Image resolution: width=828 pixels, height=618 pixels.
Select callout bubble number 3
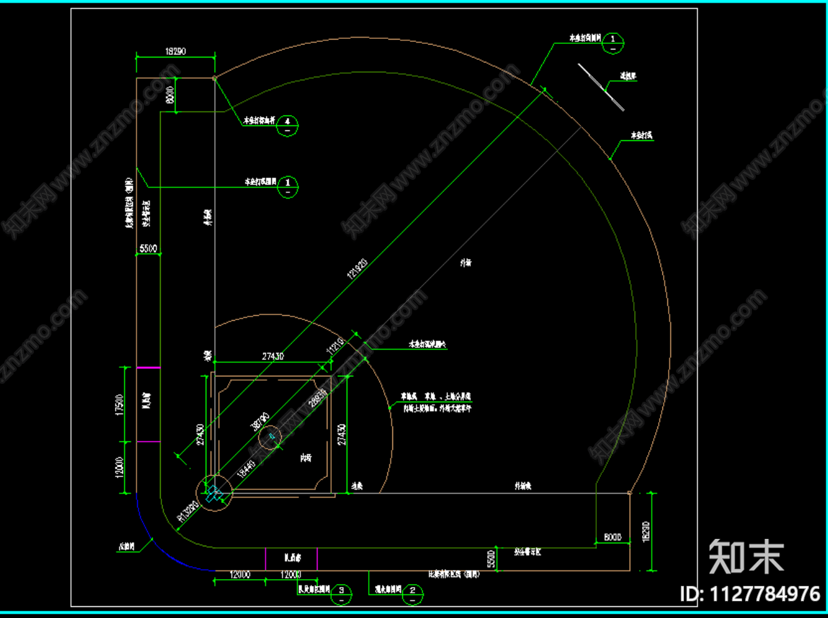[x=341, y=594]
